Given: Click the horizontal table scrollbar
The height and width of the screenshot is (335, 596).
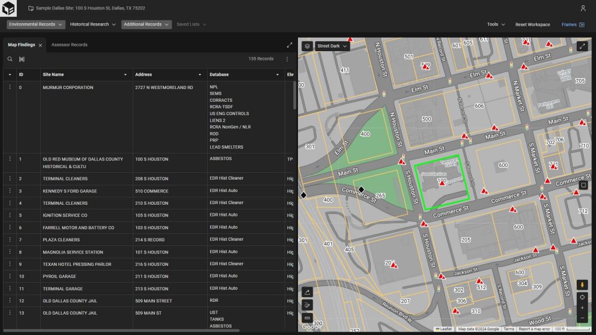Looking at the screenshot, I should tap(121, 330).
